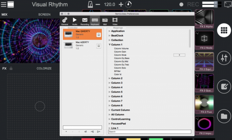The width and height of the screenshot is (232, 140).
Task: Toggle lock on Mac AZERTY controller
Action: pos(98,46)
